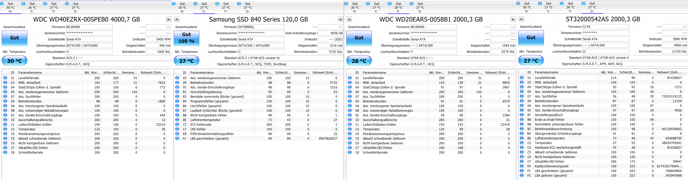
Task: Click status orb for POR-Wiederherstellungszähler row
Action: click(x=177, y=134)
